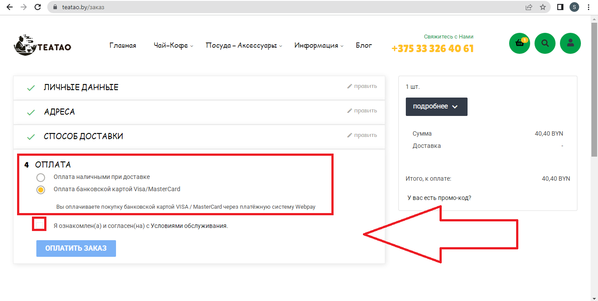598x301 pixels.
Task: Click the browser vertical scrollbar
Action: [x=594, y=87]
